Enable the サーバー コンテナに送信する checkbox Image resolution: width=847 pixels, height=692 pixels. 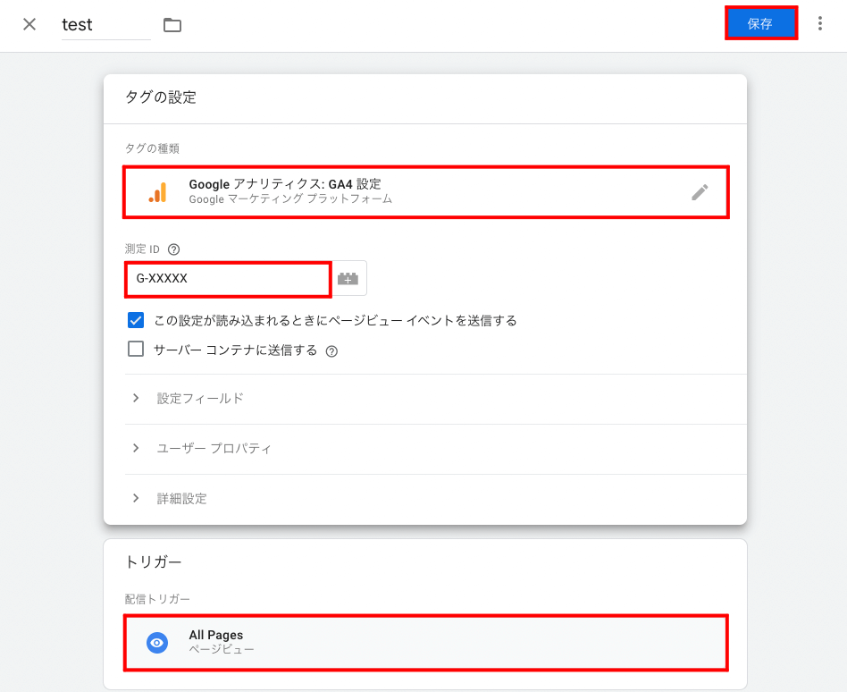click(136, 349)
